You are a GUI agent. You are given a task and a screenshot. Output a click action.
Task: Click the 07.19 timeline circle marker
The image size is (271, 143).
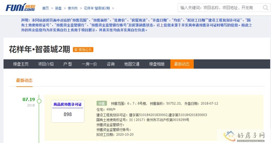click(39, 101)
